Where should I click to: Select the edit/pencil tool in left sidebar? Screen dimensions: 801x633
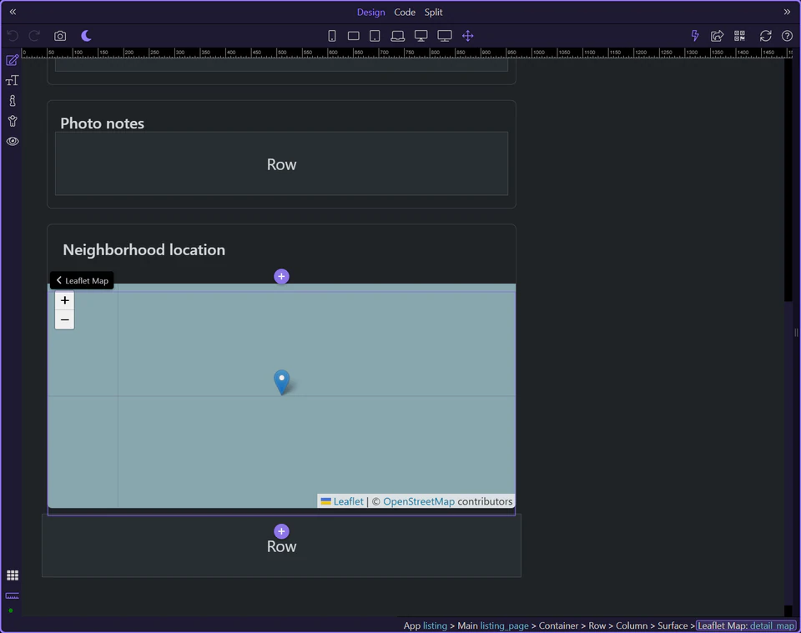12,59
